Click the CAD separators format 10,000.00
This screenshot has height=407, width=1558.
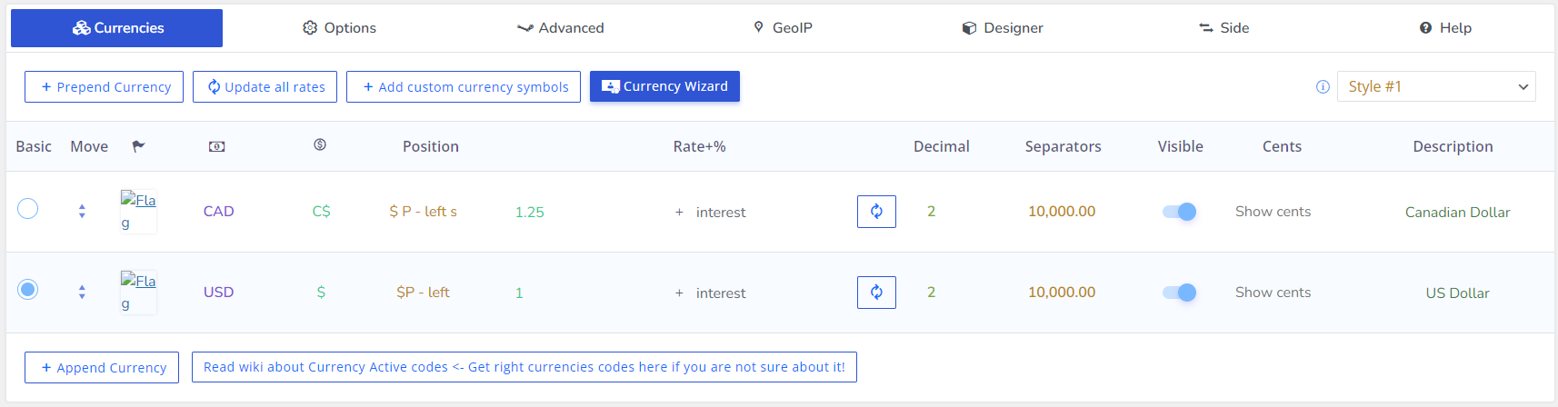(1062, 212)
